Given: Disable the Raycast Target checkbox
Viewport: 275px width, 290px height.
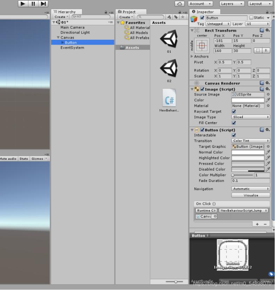Looking at the screenshot, I should [234, 112].
